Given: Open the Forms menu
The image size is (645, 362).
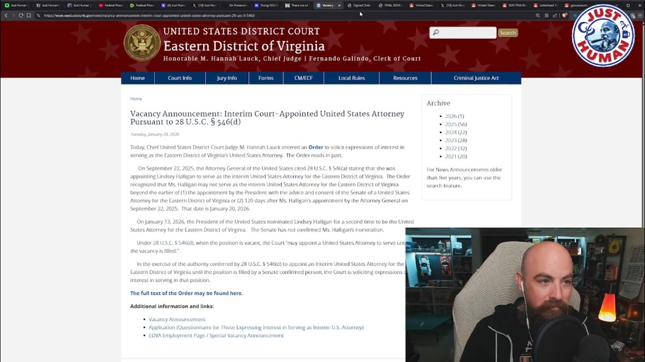Looking at the screenshot, I should (x=266, y=78).
